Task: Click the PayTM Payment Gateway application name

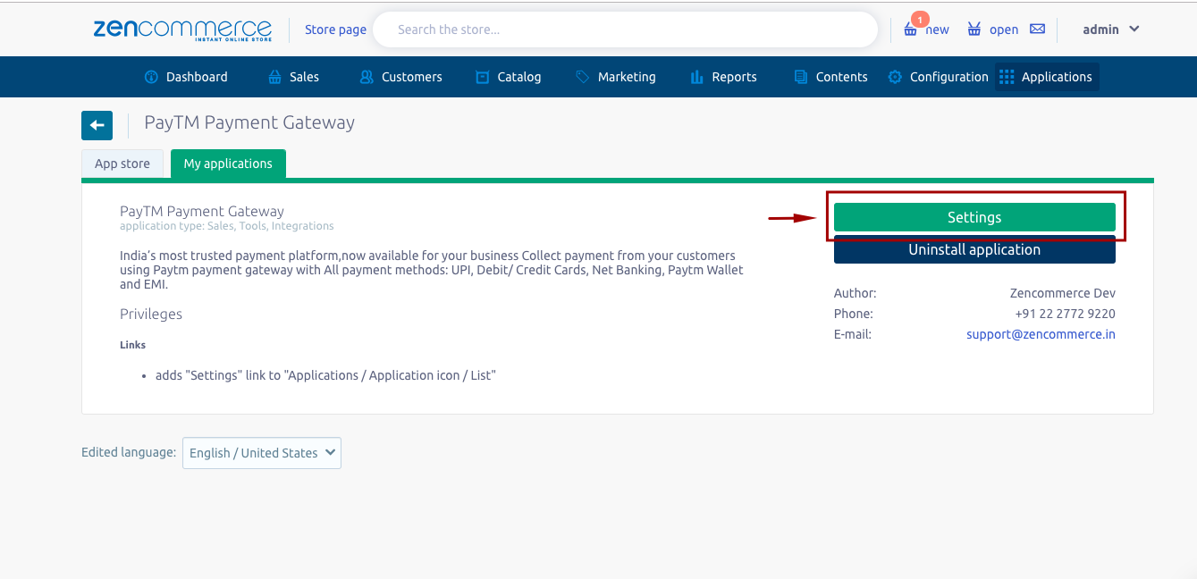Action: [x=202, y=211]
